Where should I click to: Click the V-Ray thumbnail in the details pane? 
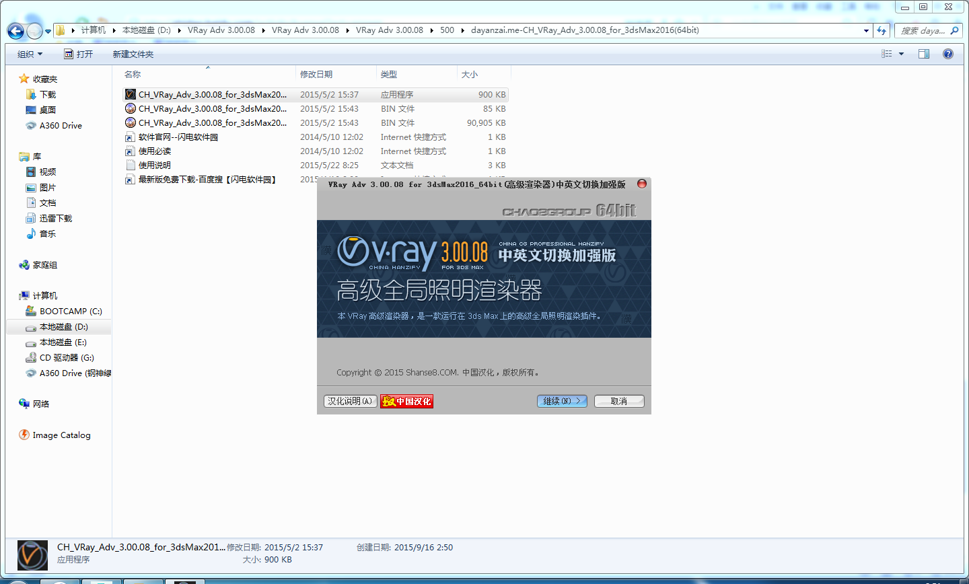pos(32,555)
